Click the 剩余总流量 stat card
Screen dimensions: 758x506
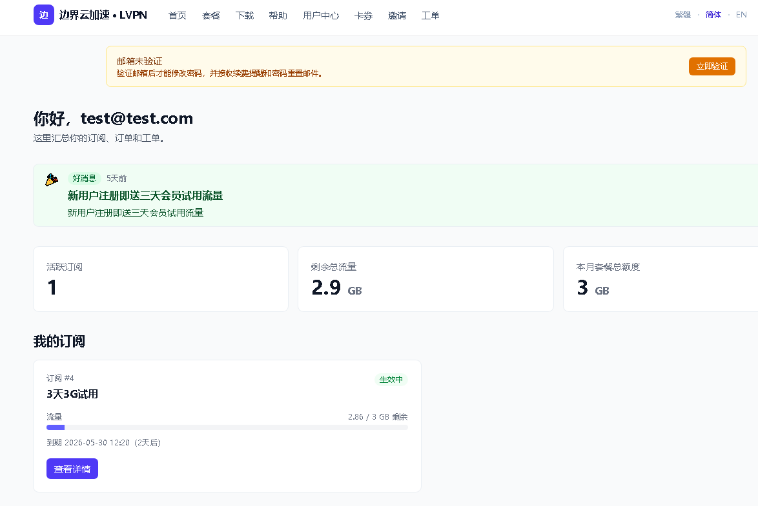click(x=425, y=279)
